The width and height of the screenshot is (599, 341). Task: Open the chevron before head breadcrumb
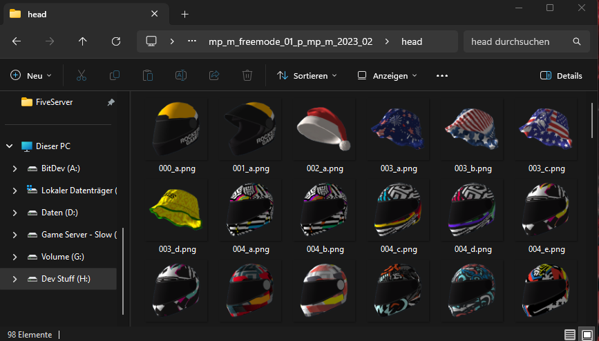tap(387, 41)
